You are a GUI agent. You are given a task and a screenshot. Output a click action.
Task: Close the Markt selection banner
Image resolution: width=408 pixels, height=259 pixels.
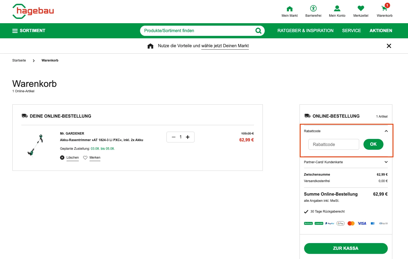click(x=389, y=46)
